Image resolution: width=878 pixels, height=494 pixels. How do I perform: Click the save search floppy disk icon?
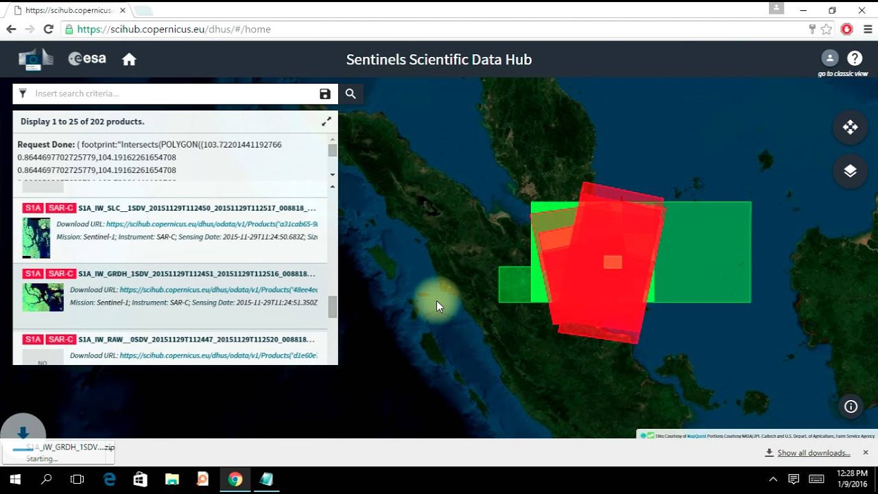click(x=325, y=94)
